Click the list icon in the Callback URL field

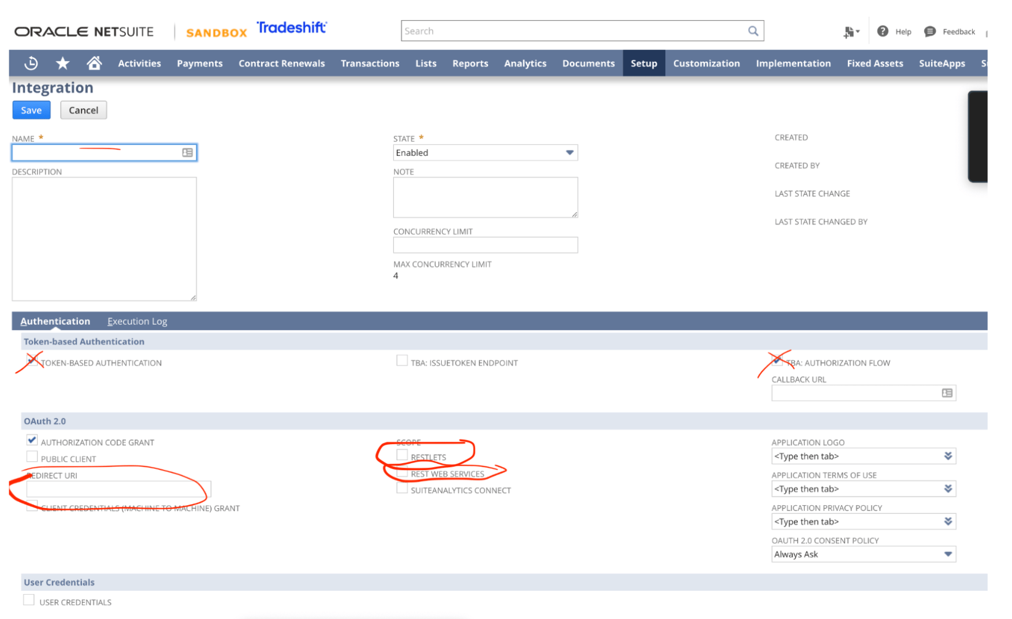pos(947,393)
